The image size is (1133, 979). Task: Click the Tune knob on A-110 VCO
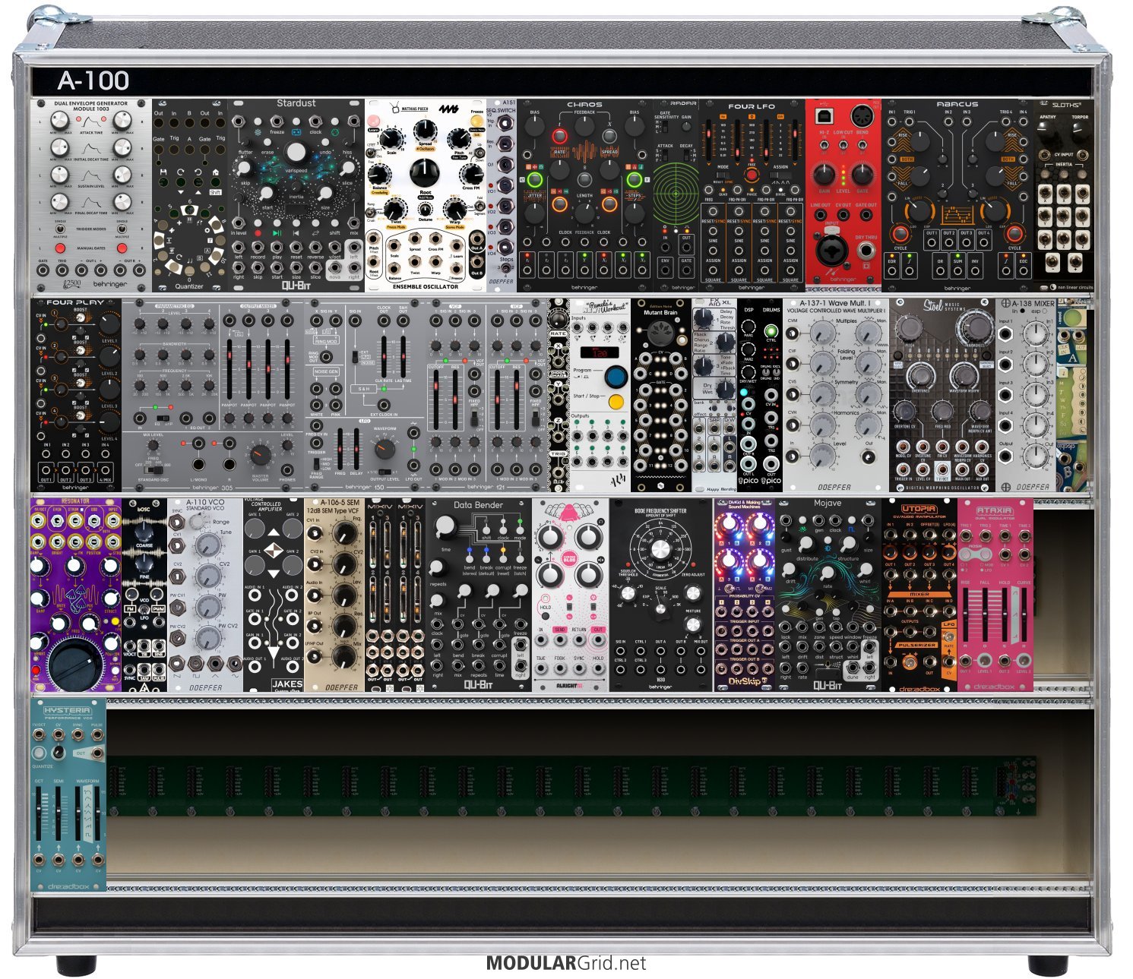[x=207, y=545]
